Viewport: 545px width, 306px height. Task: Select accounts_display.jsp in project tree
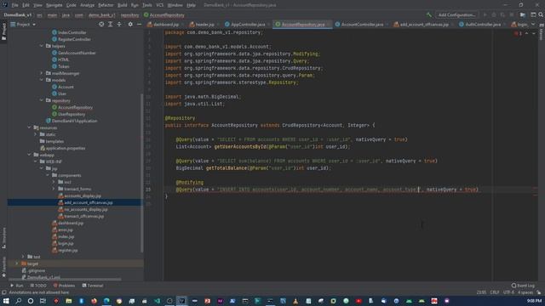[83, 195]
